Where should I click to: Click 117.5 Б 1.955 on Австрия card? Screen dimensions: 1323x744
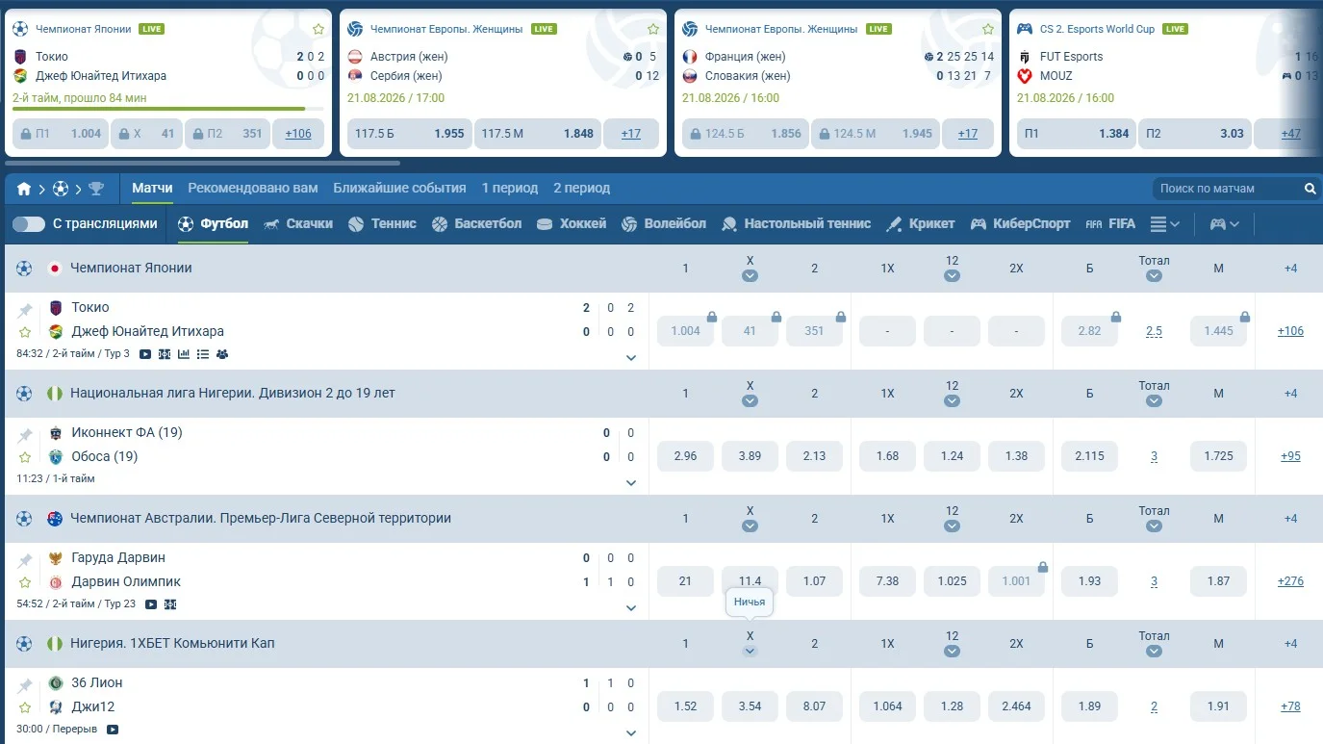408,134
